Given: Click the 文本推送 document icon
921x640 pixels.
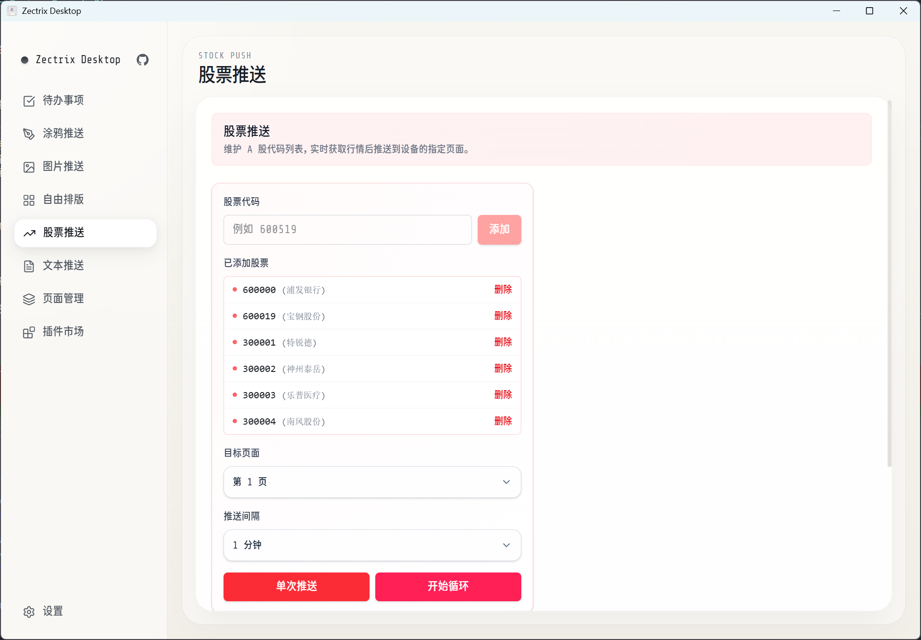Looking at the screenshot, I should pos(29,266).
